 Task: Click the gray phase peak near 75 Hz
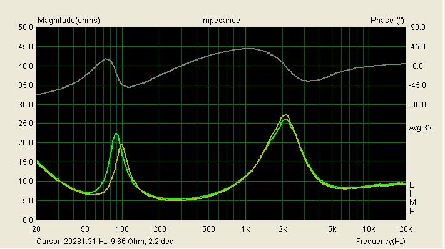click(106, 59)
